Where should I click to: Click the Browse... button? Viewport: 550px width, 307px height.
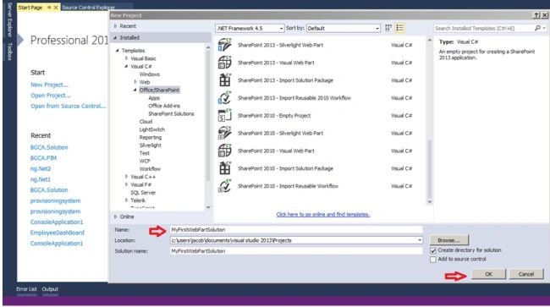click(x=448, y=240)
